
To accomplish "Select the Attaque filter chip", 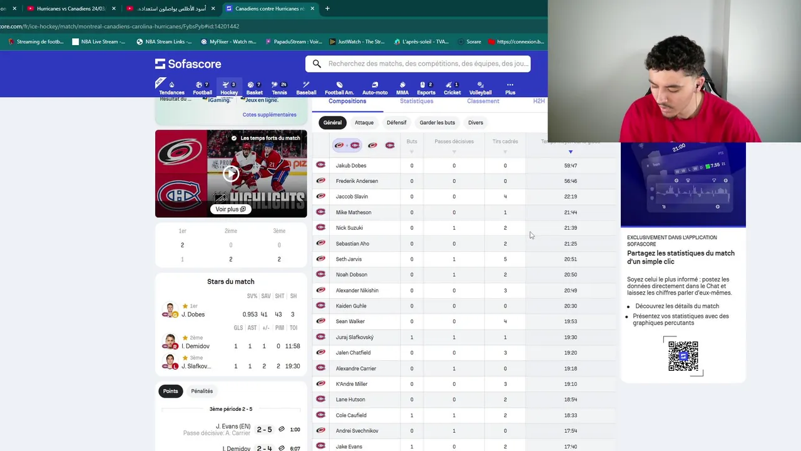I will (x=364, y=123).
